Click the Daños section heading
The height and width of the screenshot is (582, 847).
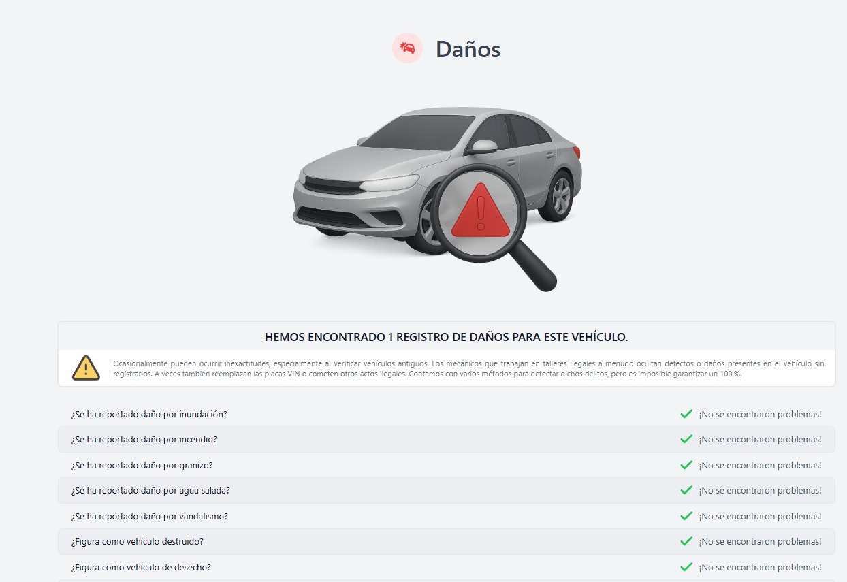[x=468, y=49]
